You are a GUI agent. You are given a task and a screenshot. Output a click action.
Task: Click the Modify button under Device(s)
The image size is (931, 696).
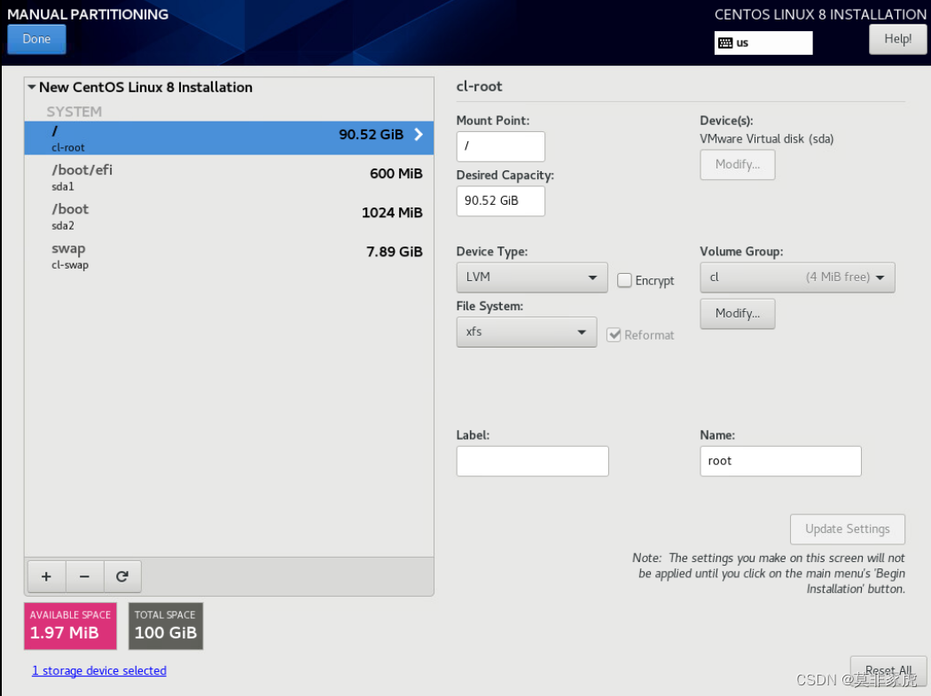[x=738, y=165]
